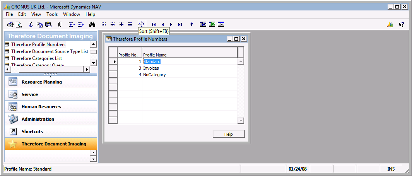Open Find with the binoculars icon
Viewport: 412px width, 176px height.
[92, 24]
